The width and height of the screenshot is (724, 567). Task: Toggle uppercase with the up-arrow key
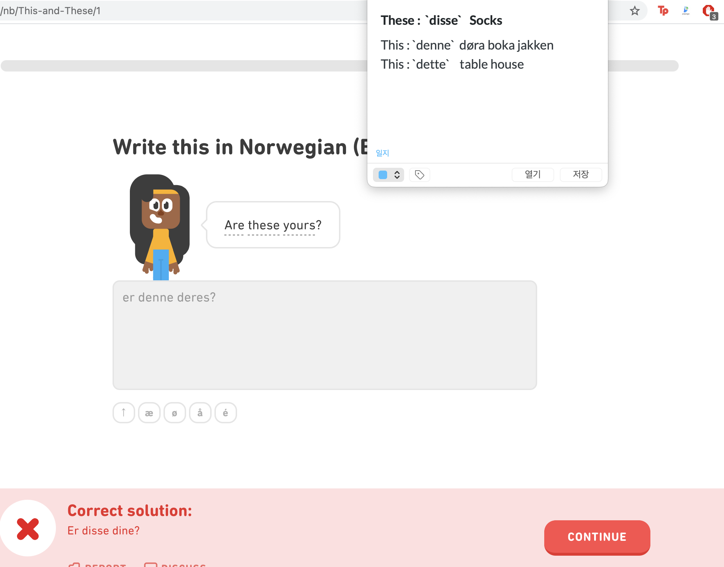tap(123, 413)
